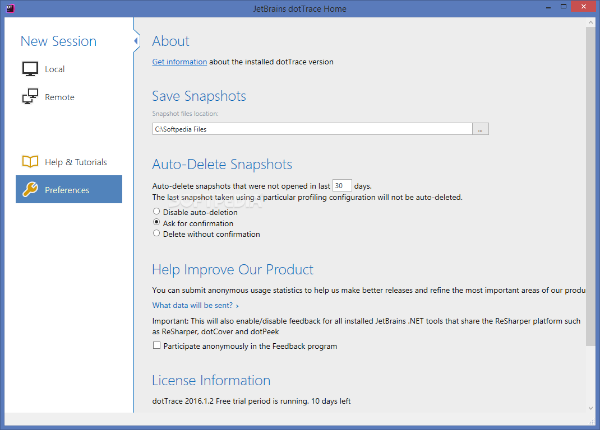Click the scrollbar down arrow

pos(590,408)
